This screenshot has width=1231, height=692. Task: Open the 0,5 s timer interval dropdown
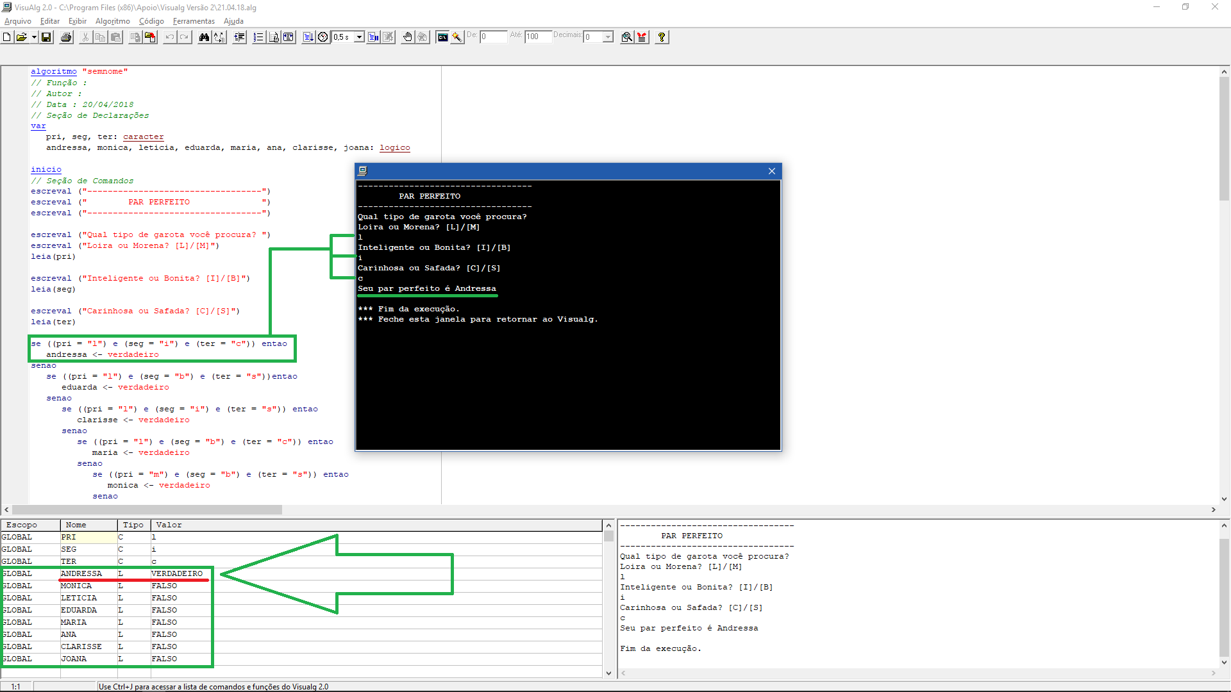[360, 37]
